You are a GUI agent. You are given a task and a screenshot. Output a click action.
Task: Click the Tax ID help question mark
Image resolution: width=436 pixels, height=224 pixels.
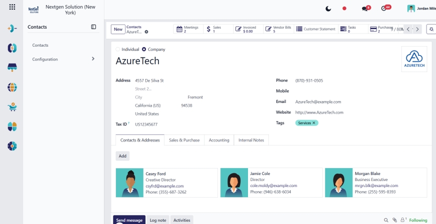(x=128, y=123)
